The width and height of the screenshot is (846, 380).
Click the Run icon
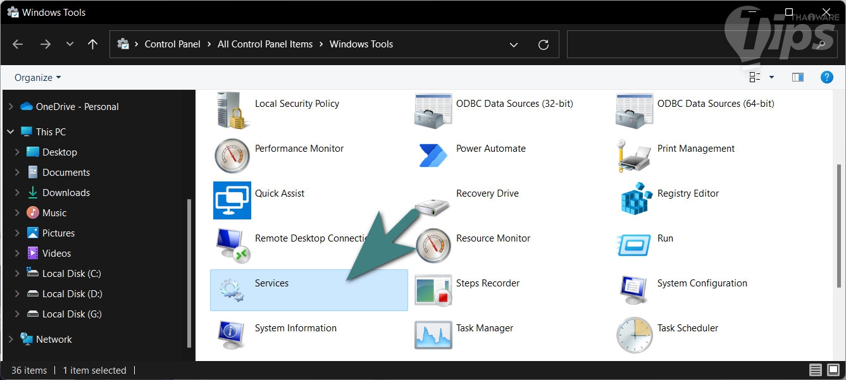pyautogui.click(x=635, y=245)
